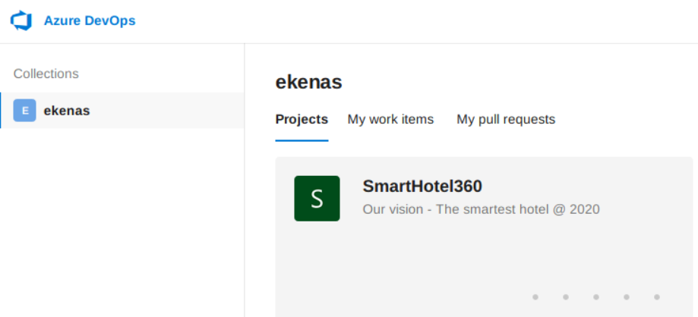Click the blue E collection avatar

[x=25, y=111]
